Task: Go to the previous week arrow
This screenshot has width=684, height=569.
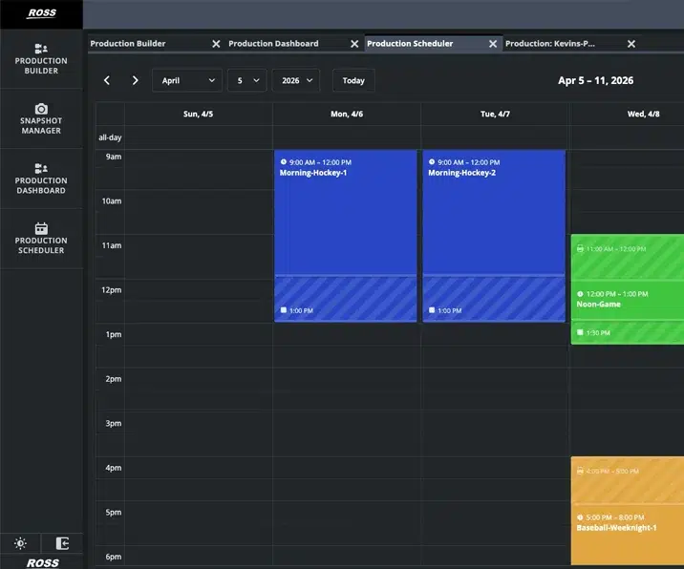Action: [x=107, y=80]
